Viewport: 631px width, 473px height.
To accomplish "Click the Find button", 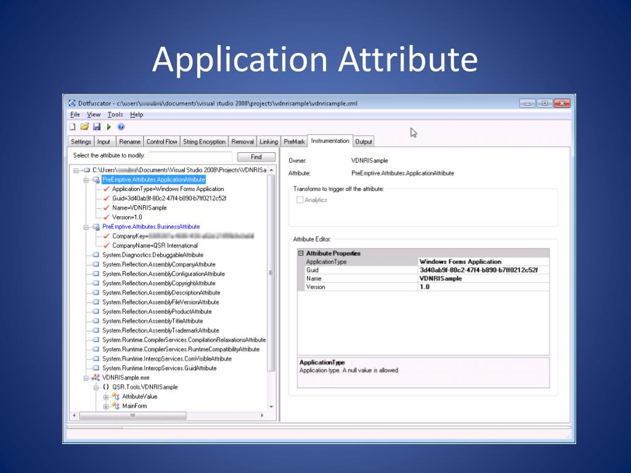I will [256, 157].
